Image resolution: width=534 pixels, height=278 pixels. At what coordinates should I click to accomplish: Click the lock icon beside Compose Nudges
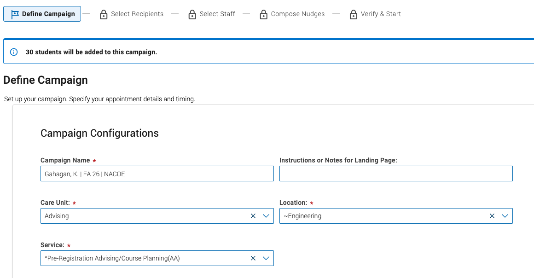[263, 15]
